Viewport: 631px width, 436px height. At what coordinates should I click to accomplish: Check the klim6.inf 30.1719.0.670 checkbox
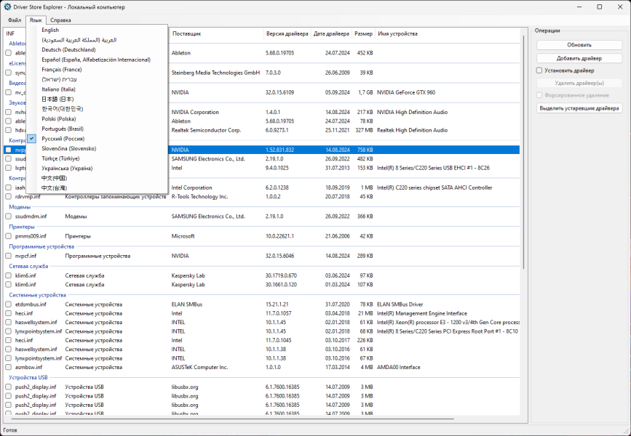tap(9, 275)
